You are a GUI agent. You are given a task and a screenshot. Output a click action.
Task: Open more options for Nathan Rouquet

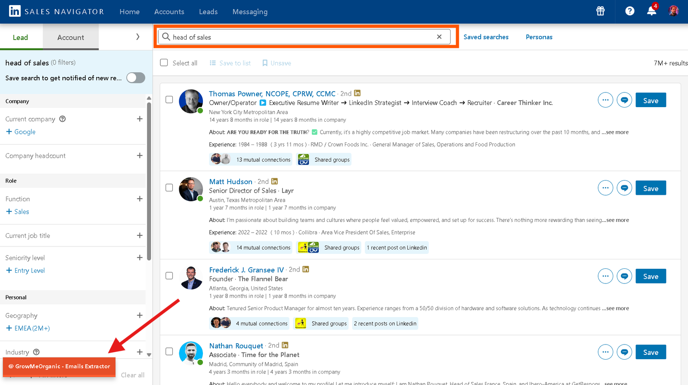(605, 352)
